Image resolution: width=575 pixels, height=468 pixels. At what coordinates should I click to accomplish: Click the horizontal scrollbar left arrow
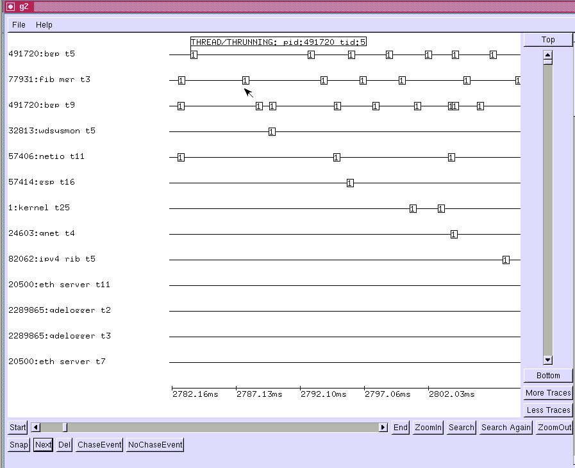tap(36, 428)
